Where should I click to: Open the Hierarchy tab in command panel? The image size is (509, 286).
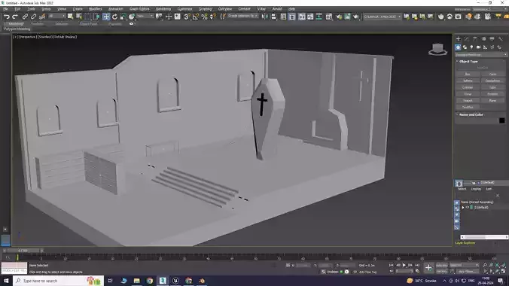coord(475,39)
